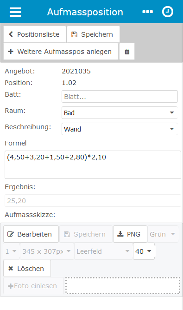Delete position with trash icon

[127, 52]
